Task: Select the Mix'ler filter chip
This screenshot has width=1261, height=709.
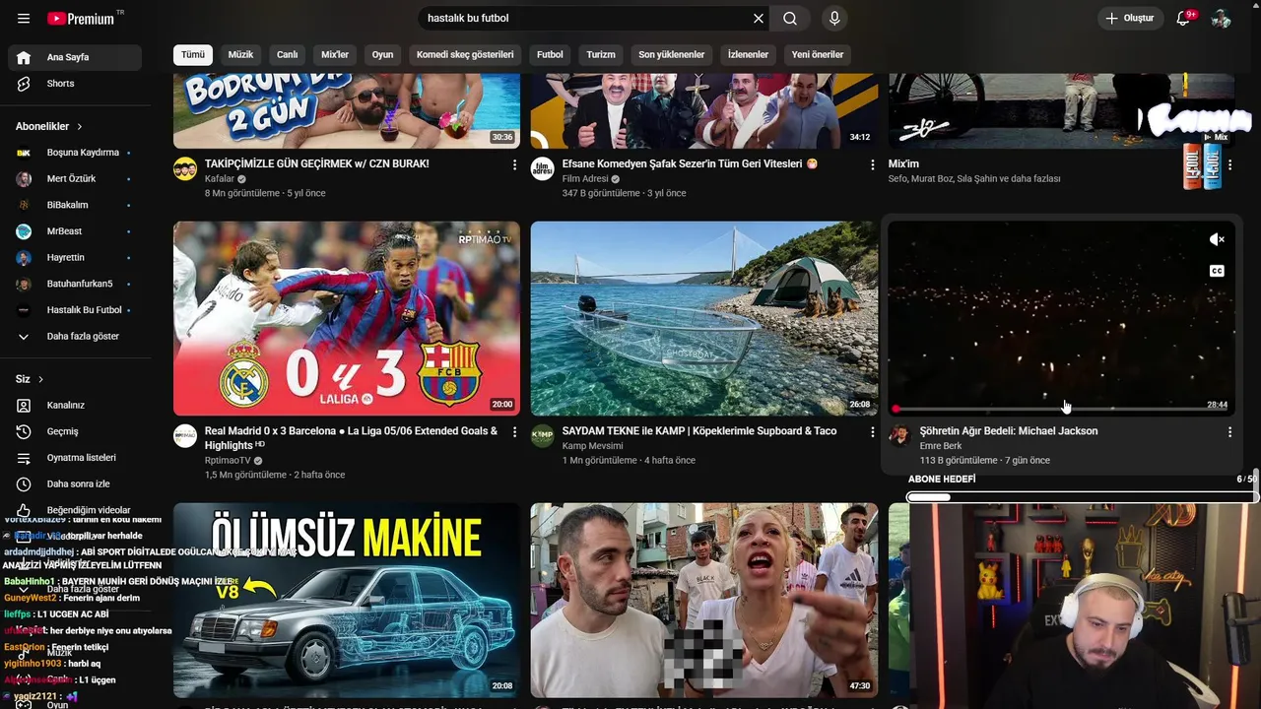Action: point(335,54)
